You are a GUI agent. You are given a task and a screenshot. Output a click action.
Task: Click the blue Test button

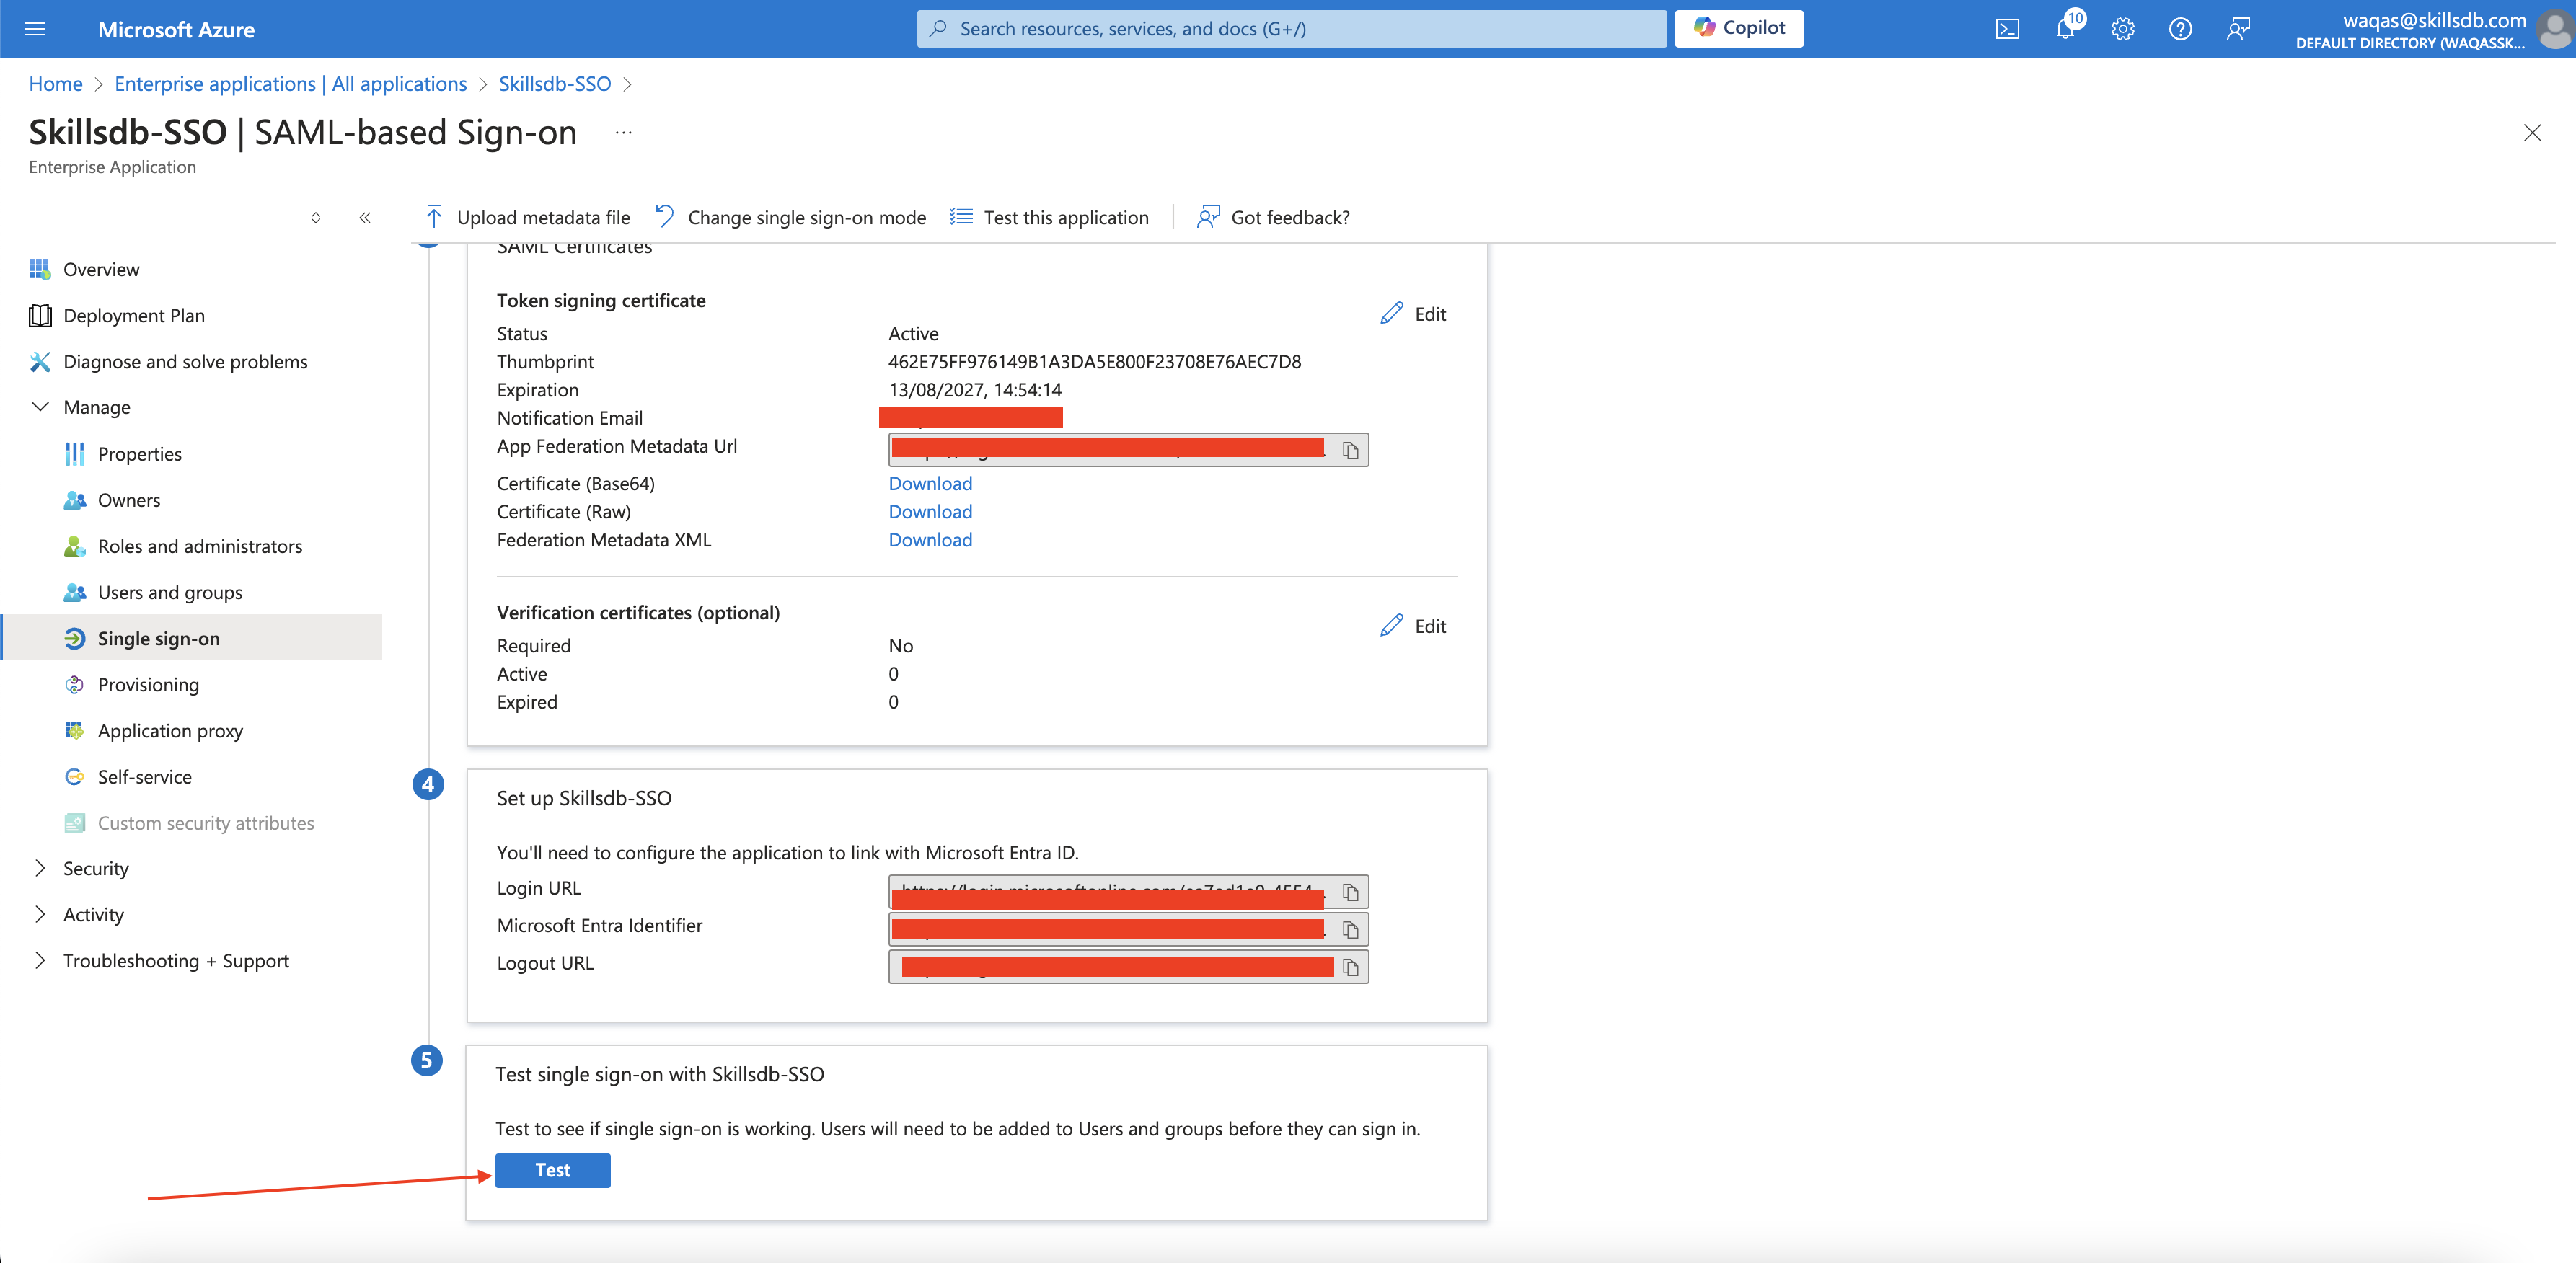pyautogui.click(x=552, y=1170)
